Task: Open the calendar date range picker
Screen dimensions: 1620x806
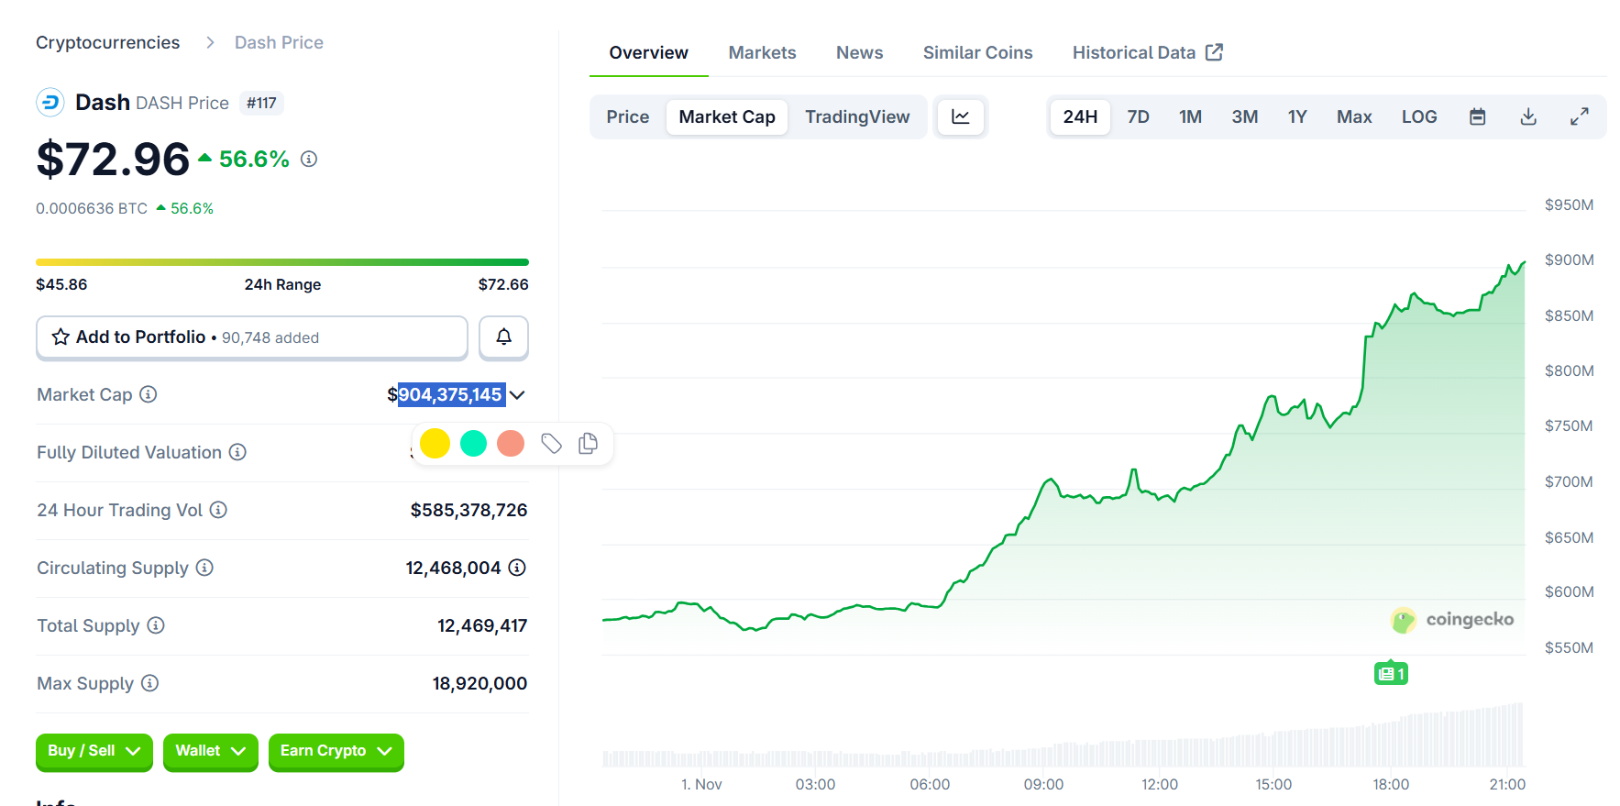Action: pyautogui.click(x=1477, y=117)
